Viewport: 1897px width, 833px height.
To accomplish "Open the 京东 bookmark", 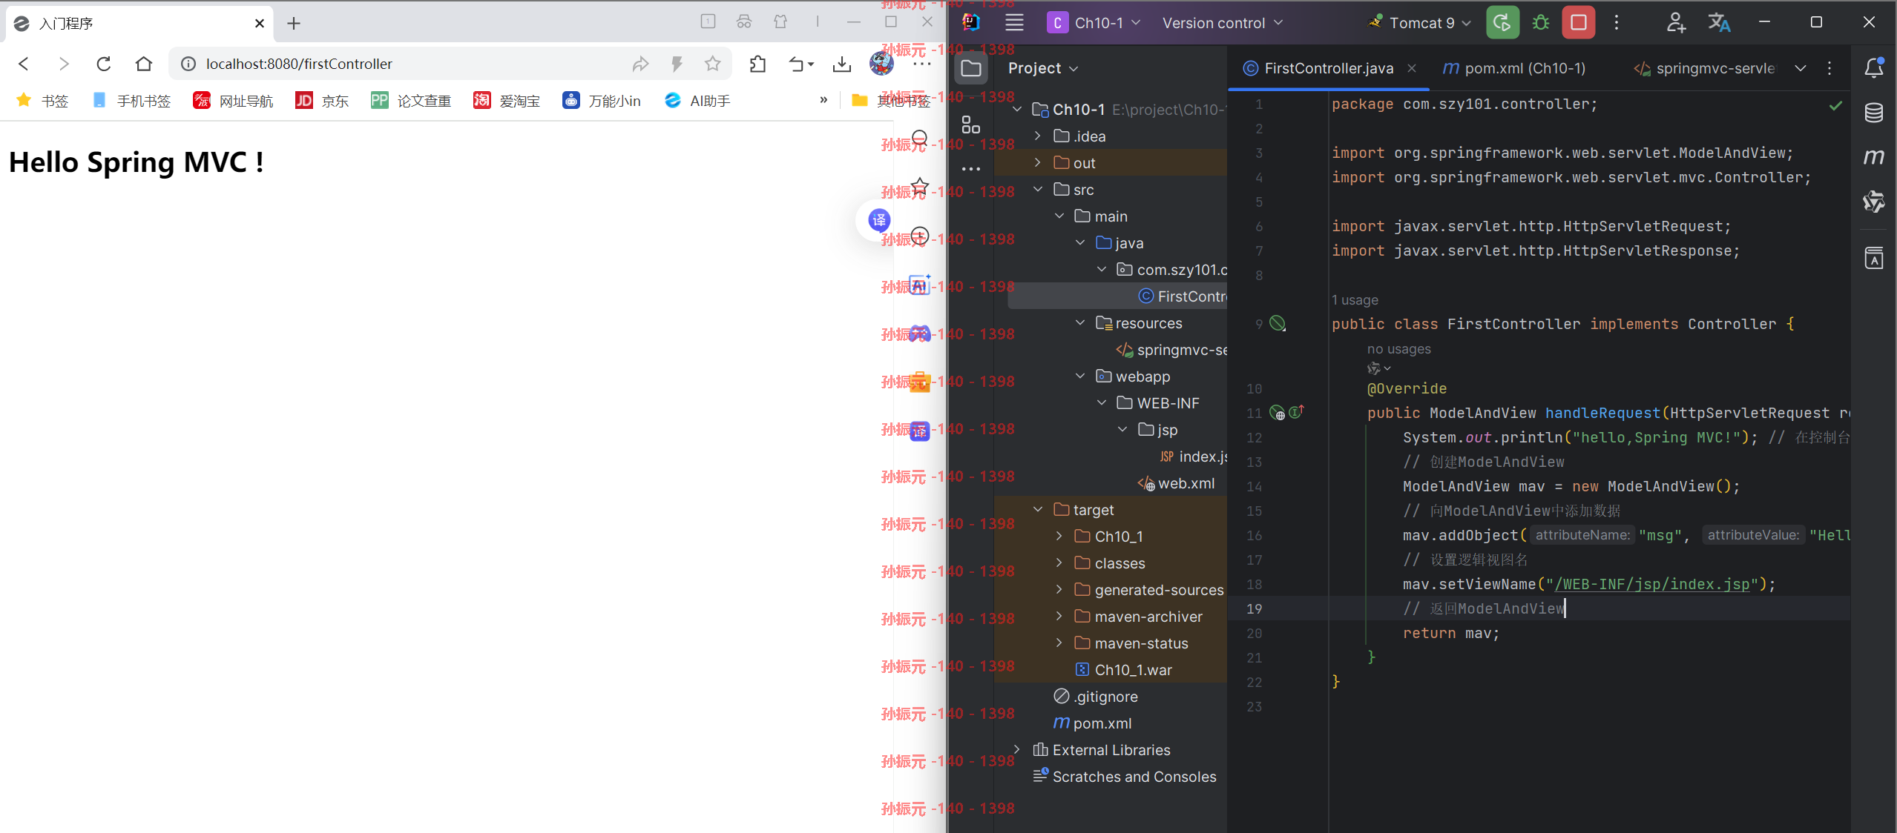I will click(x=322, y=101).
